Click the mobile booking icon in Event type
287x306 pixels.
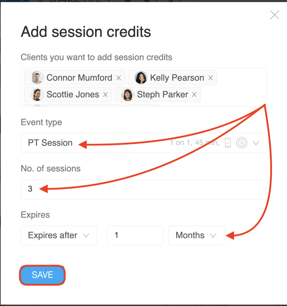[228, 143]
